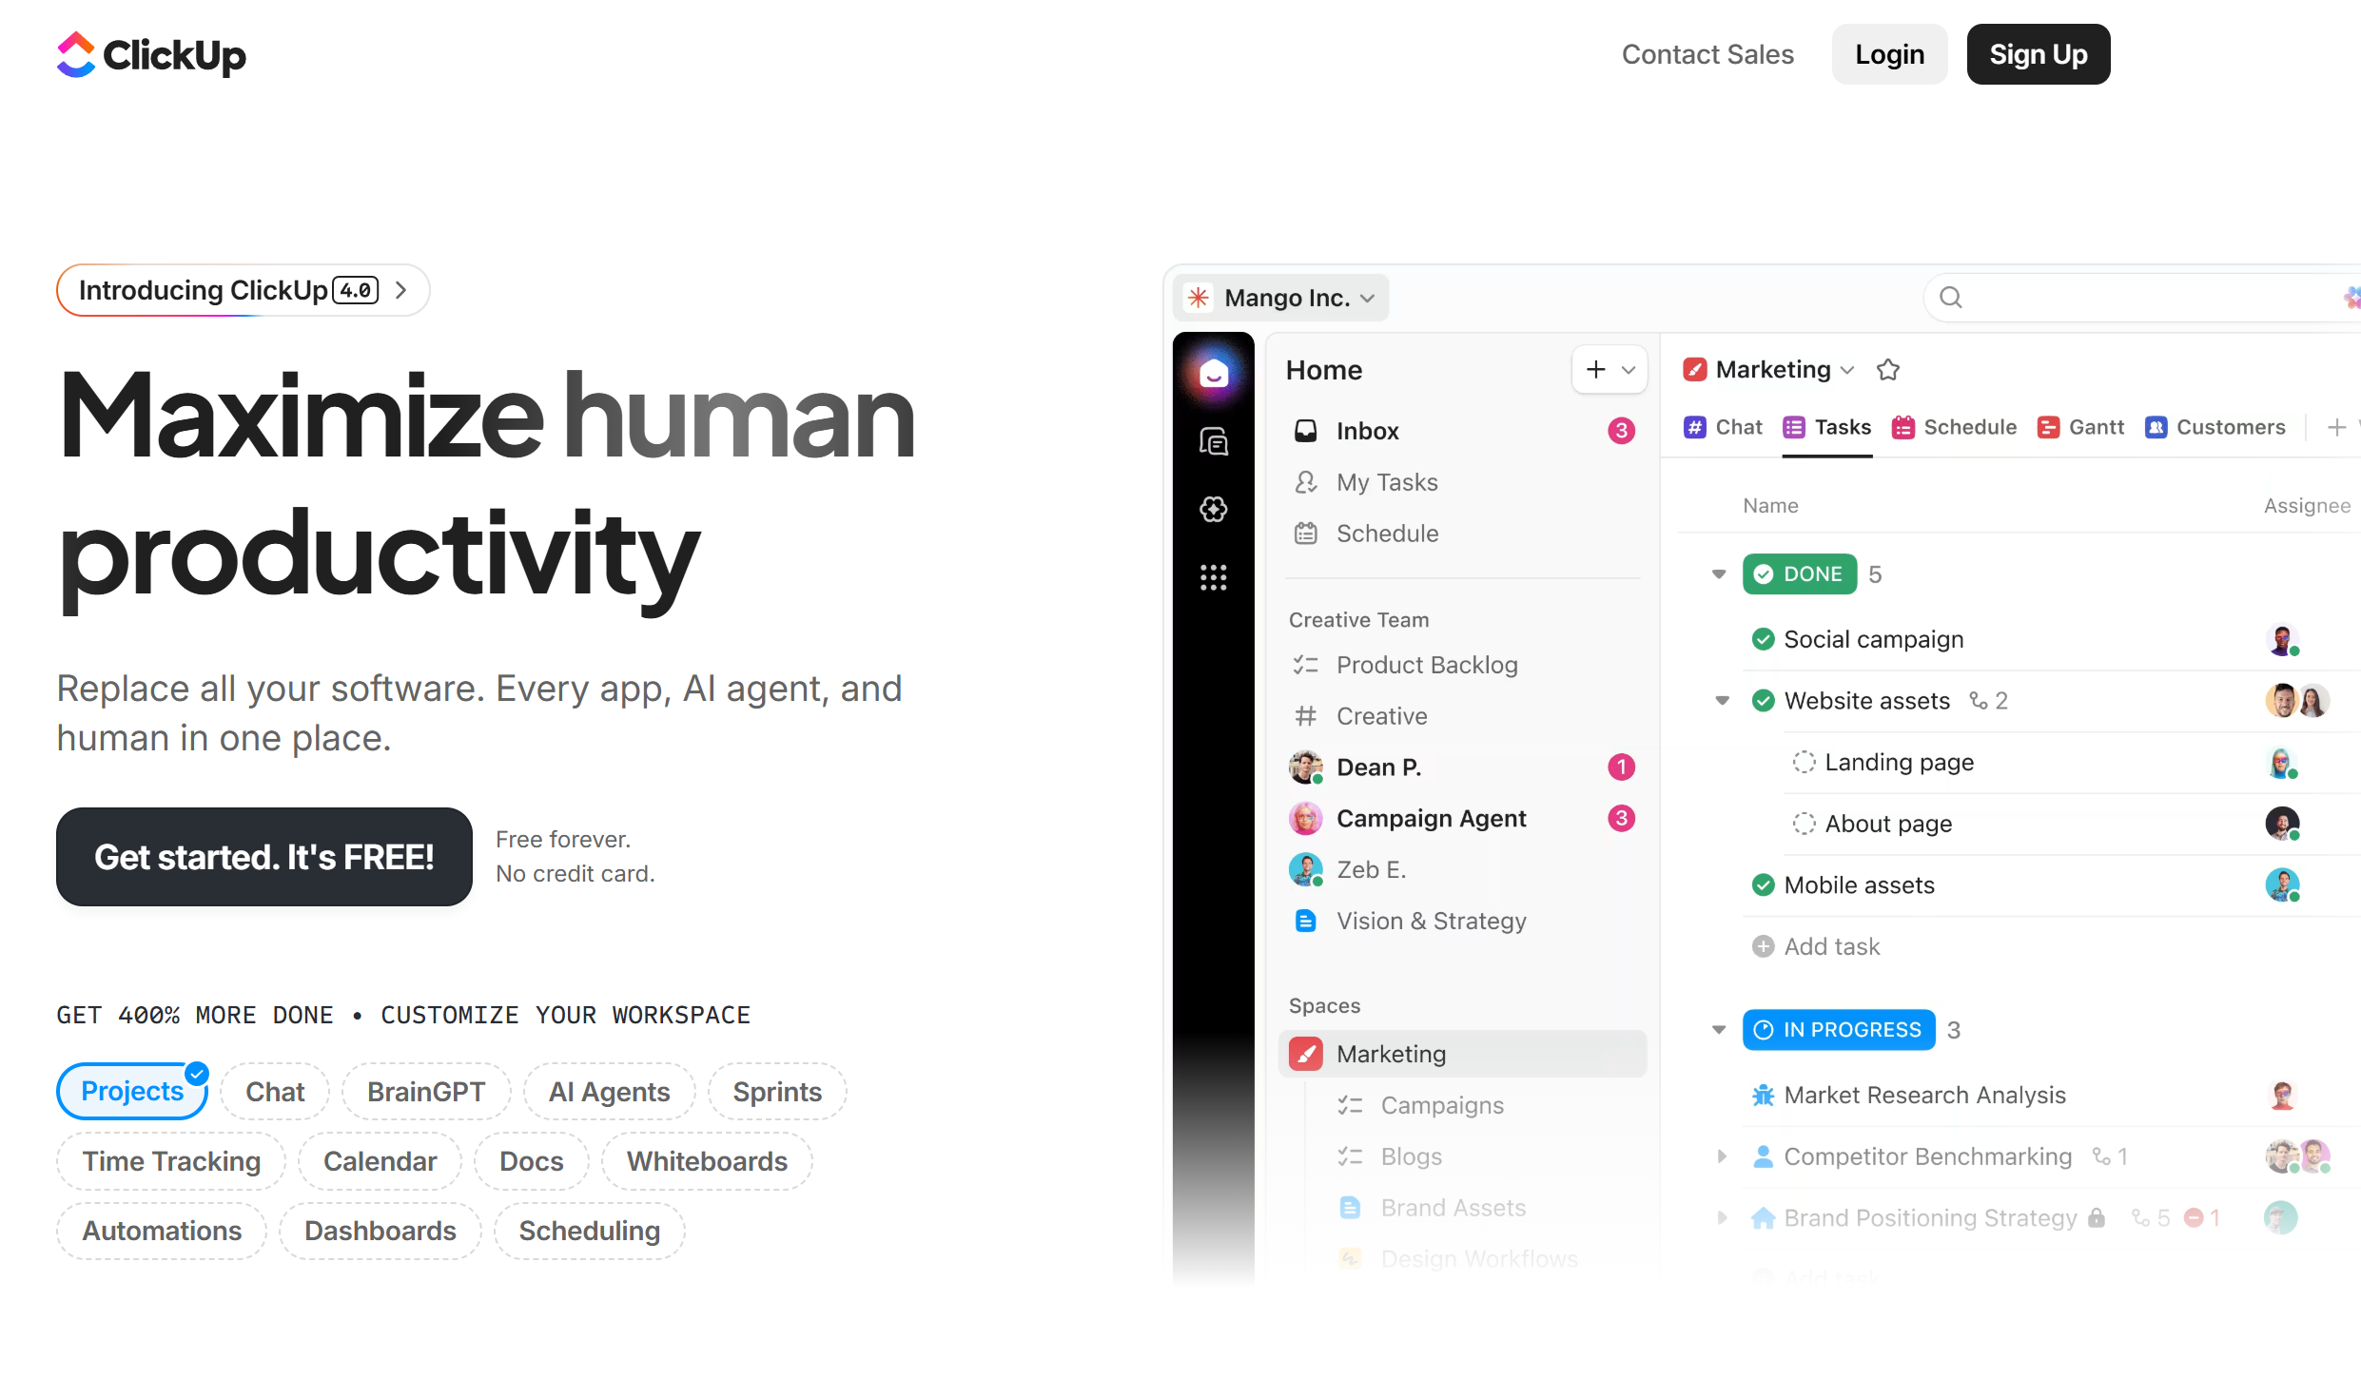Switch to the Gantt tab
The image size is (2361, 1379).
point(2080,428)
